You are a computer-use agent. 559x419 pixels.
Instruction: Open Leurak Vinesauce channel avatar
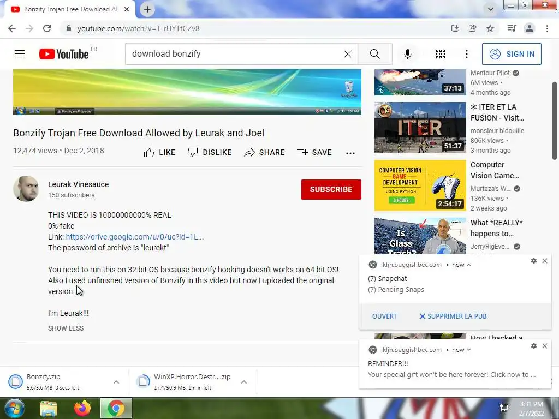tap(26, 188)
